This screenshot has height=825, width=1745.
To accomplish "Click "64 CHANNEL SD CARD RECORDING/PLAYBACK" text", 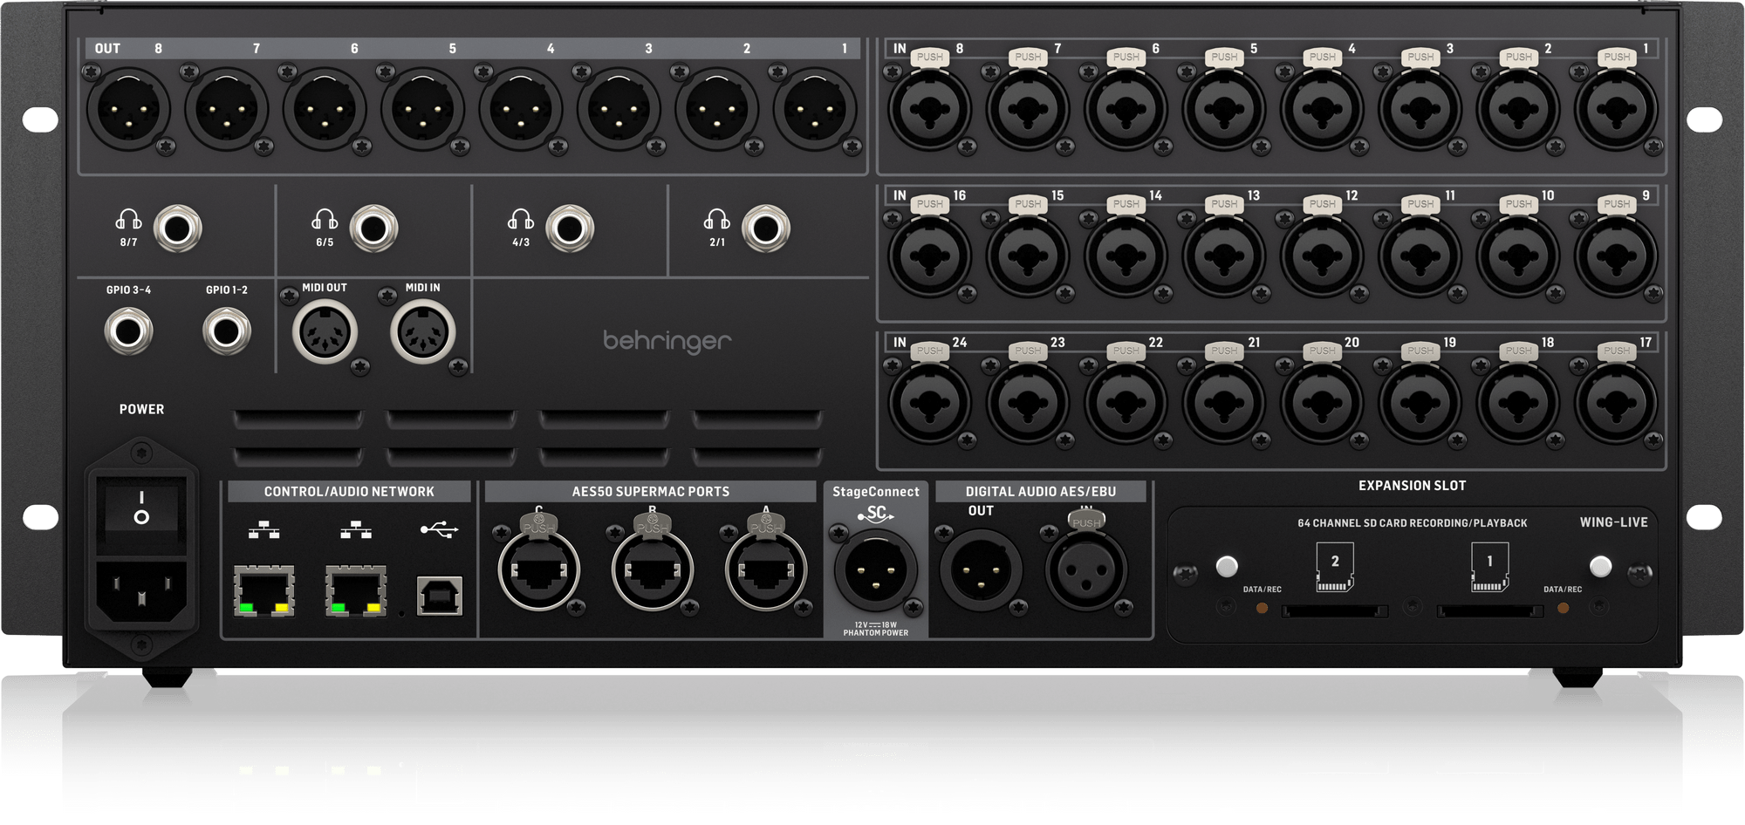I will (1412, 523).
